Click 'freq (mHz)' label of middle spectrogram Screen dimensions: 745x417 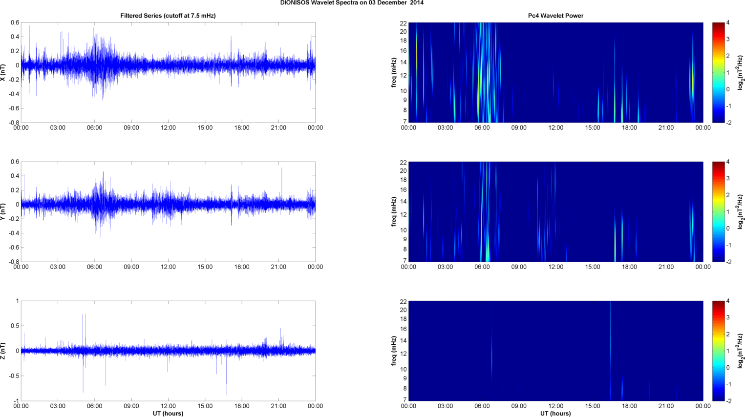pyautogui.click(x=394, y=211)
